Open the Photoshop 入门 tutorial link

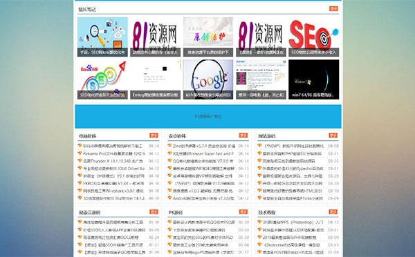tap(293, 222)
